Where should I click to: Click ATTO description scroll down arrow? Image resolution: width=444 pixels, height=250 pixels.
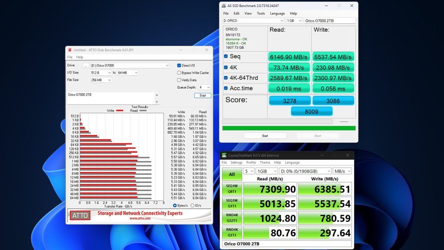coord(157,102)
